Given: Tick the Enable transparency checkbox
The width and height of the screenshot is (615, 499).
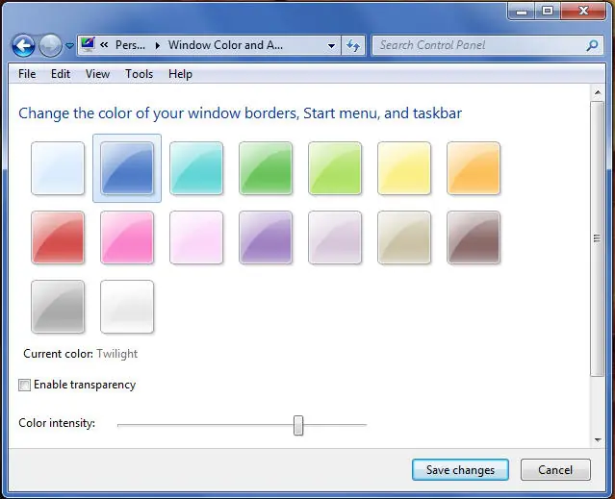Looking at the screenshot, I should [x=24, y=385].
